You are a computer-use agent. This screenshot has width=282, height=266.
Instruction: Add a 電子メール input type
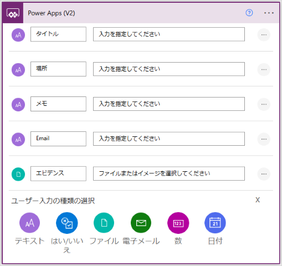pyautogui.click(x=141, y=223)
